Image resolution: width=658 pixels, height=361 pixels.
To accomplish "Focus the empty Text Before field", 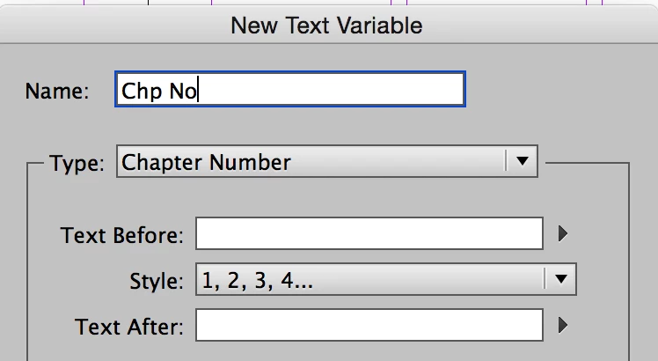I will 369,233.
